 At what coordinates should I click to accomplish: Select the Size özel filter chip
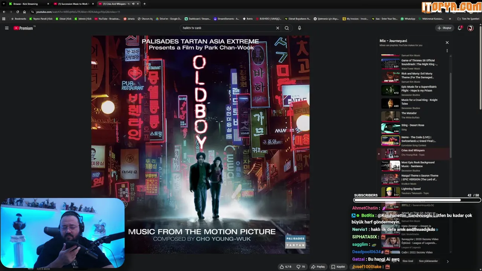407,261
